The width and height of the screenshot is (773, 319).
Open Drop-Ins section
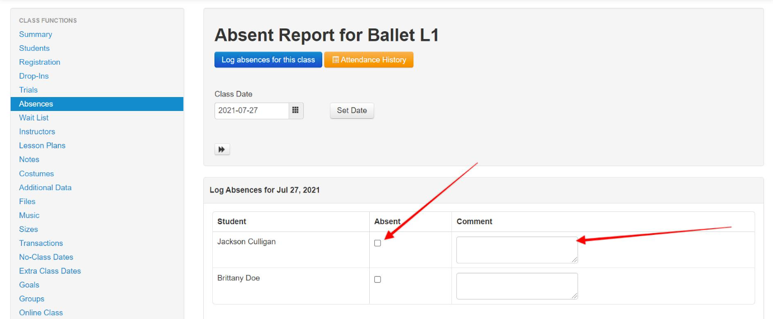(x=34, y=76)
